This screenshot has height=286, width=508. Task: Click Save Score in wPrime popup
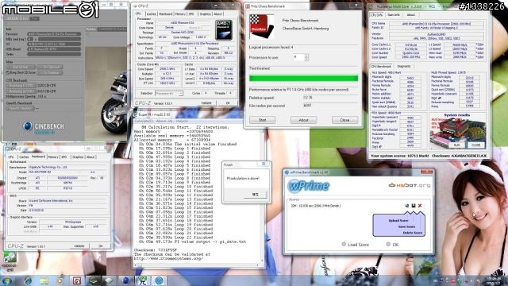[x=406, y=226]
